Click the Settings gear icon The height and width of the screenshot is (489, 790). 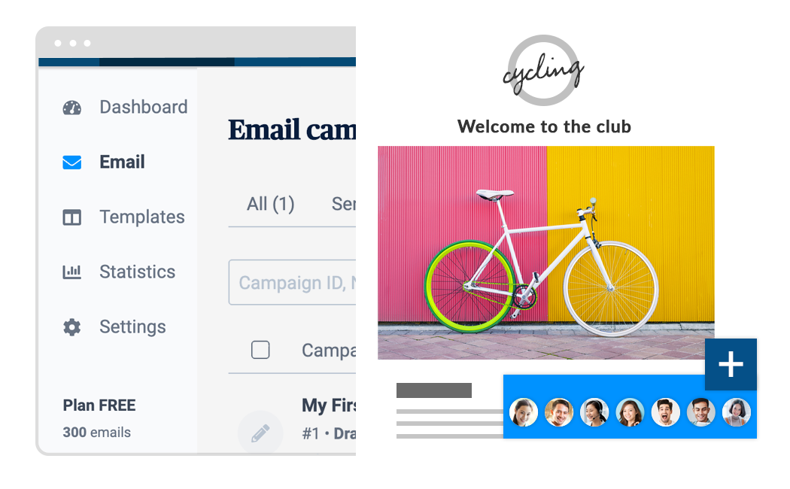[x=72, y=327]
